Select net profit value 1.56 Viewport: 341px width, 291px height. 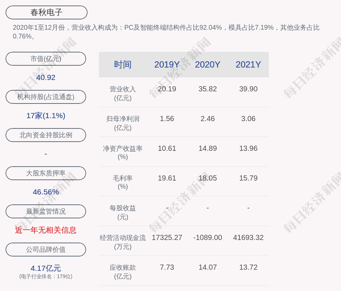pyautogui.click(x=167, y=119)
